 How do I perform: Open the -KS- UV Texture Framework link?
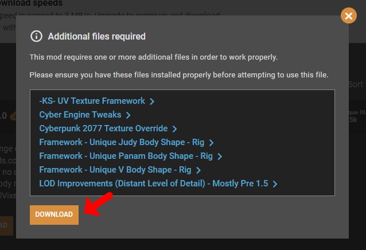point(92,101)
